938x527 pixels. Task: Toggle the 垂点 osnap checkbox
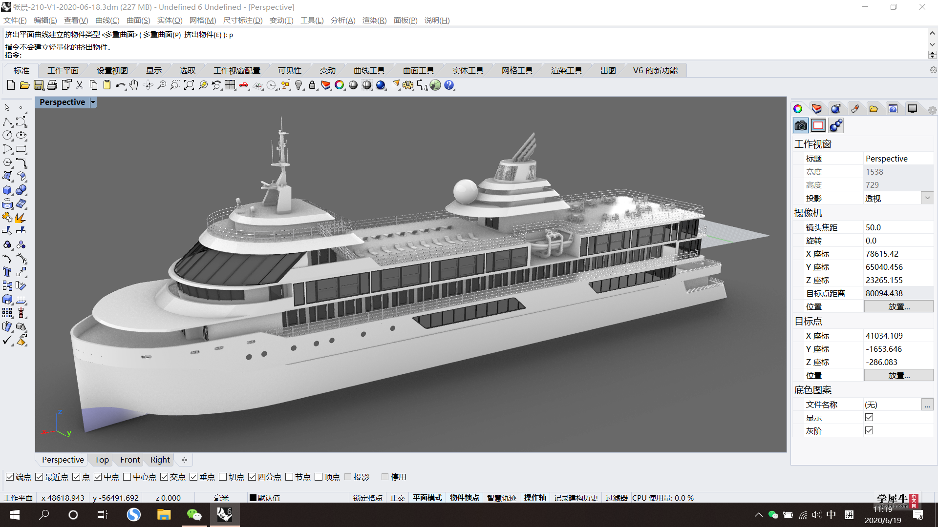click(x=193, y=477)
